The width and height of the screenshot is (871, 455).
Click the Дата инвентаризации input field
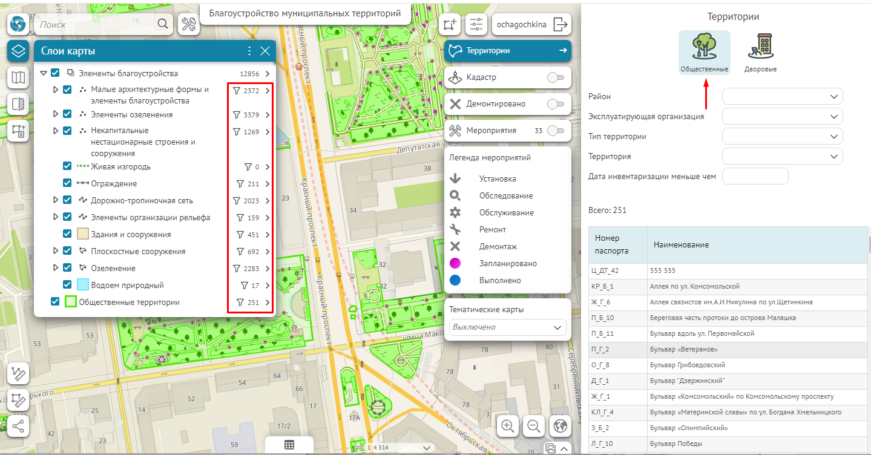tap(755, 177)
